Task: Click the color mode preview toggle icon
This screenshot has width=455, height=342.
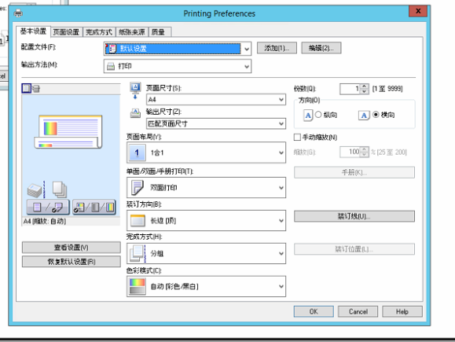Action: [94, 207]
